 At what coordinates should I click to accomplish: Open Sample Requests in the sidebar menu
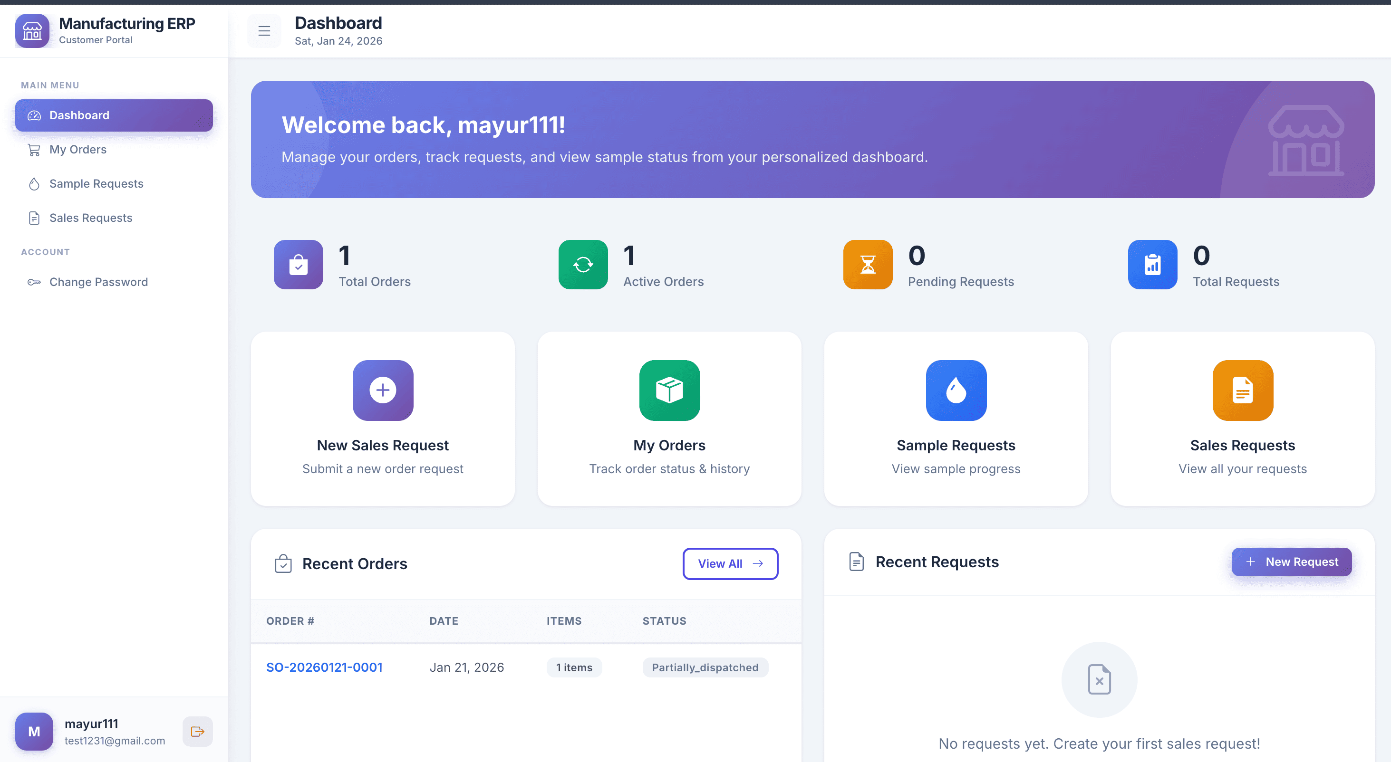click(x=96, y=183)
